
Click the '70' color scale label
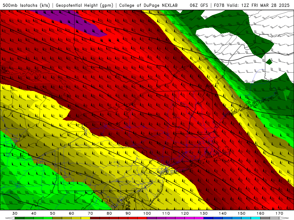(x=90, y=213)
